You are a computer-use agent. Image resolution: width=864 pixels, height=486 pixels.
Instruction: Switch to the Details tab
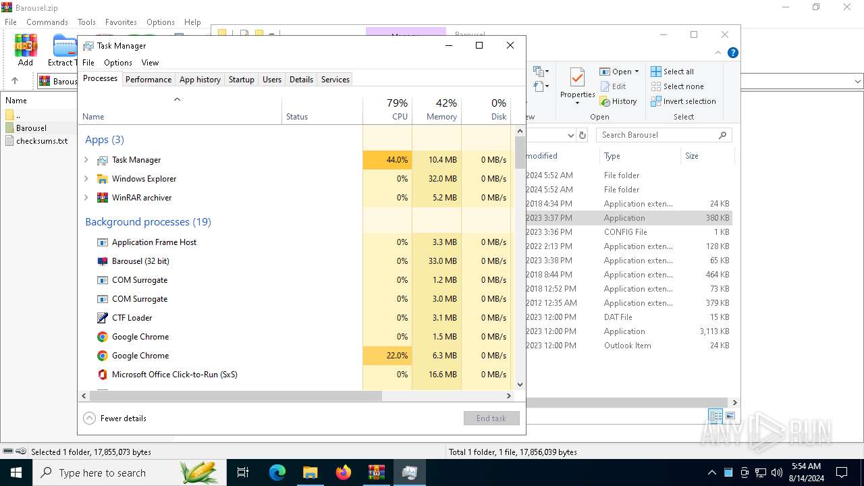tap(301, 80)
